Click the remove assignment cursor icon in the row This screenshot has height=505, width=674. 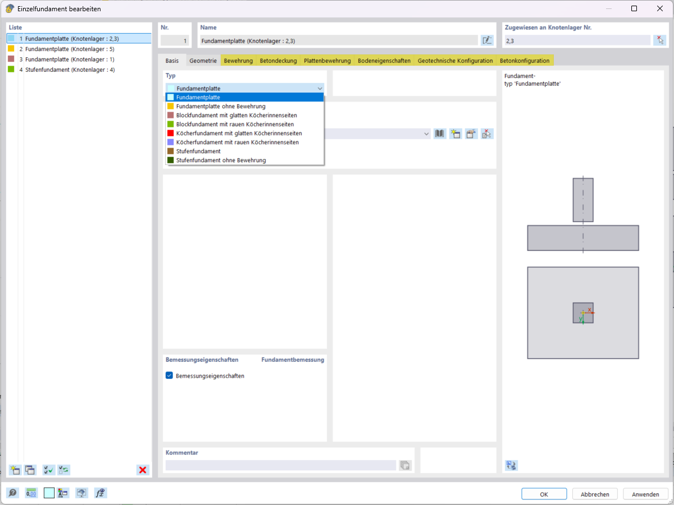tap(487, 134)
